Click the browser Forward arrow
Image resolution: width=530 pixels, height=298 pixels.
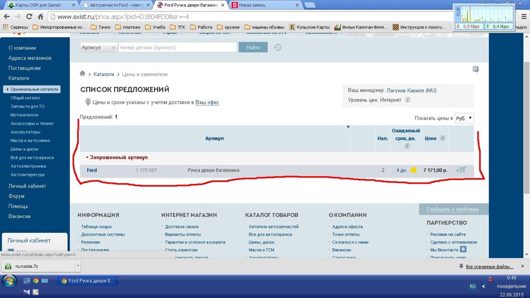coord(18,16)
